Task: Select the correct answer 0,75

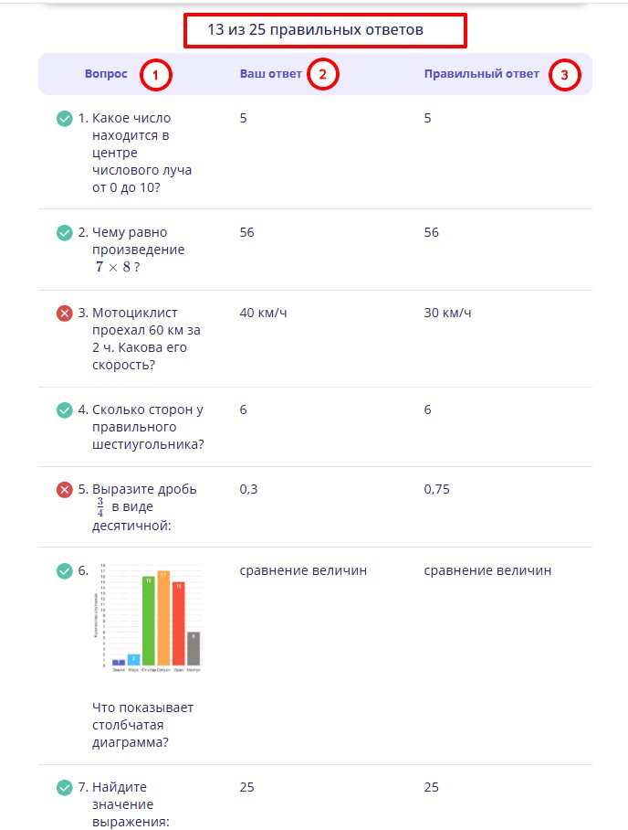Action: pos(438,488)
